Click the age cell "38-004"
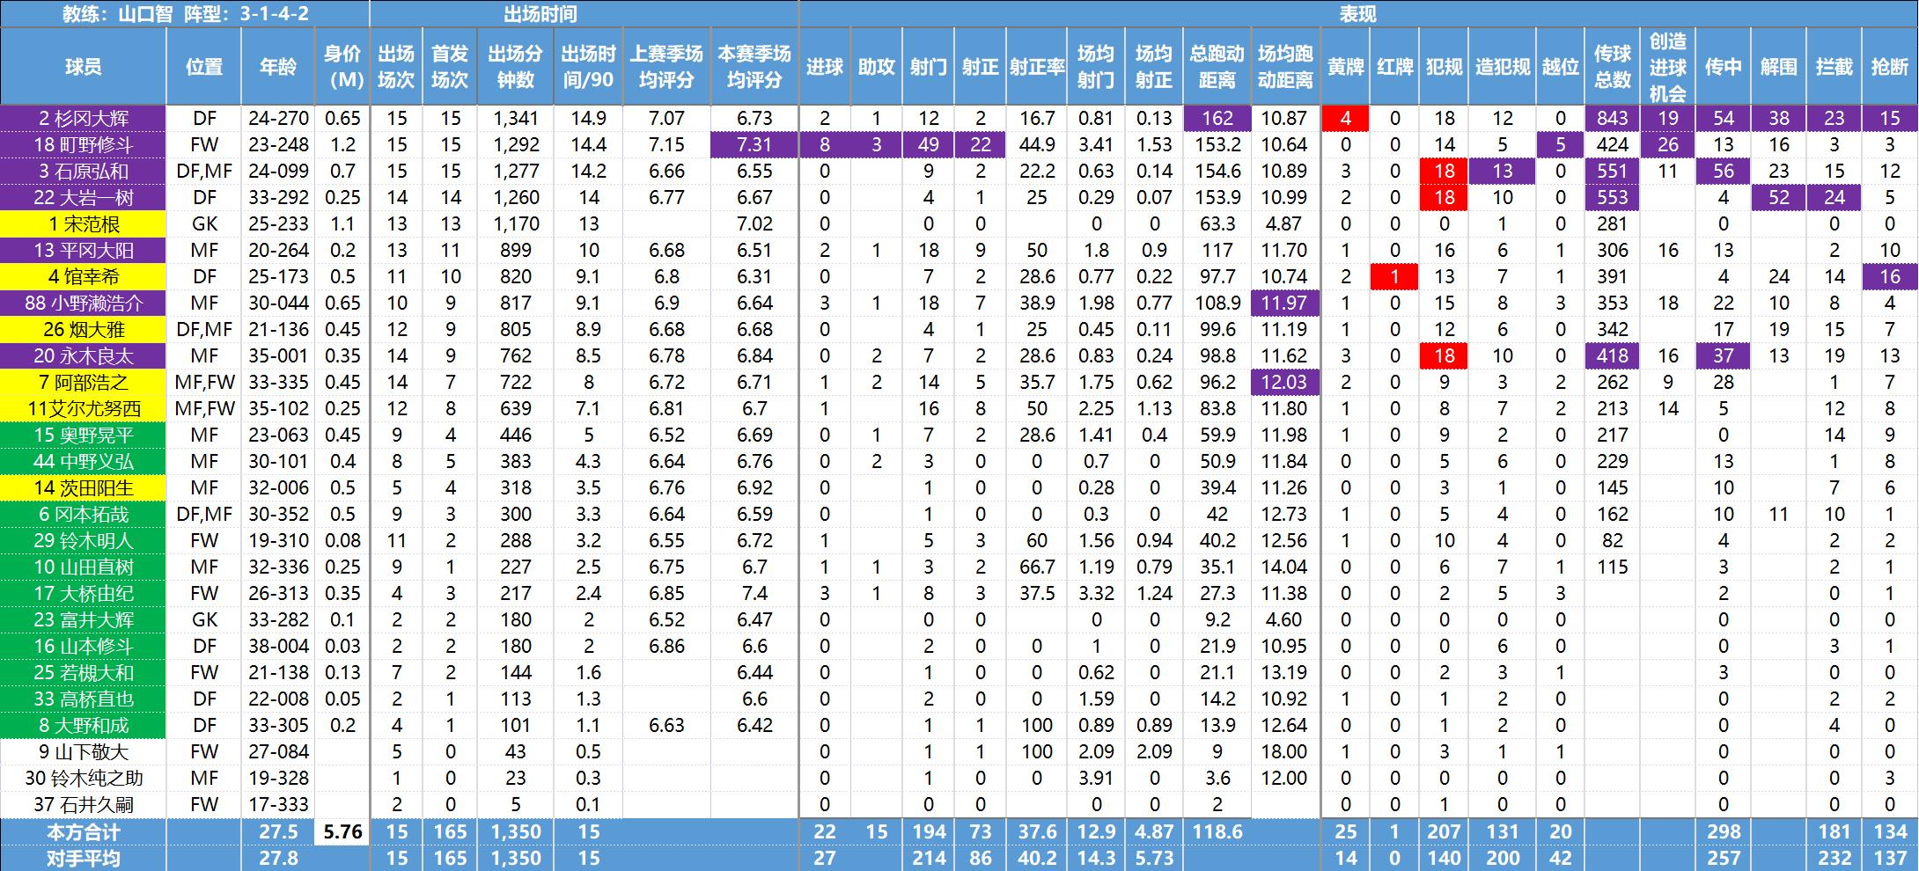This screenshot has height=871, width=1919. 278,646
